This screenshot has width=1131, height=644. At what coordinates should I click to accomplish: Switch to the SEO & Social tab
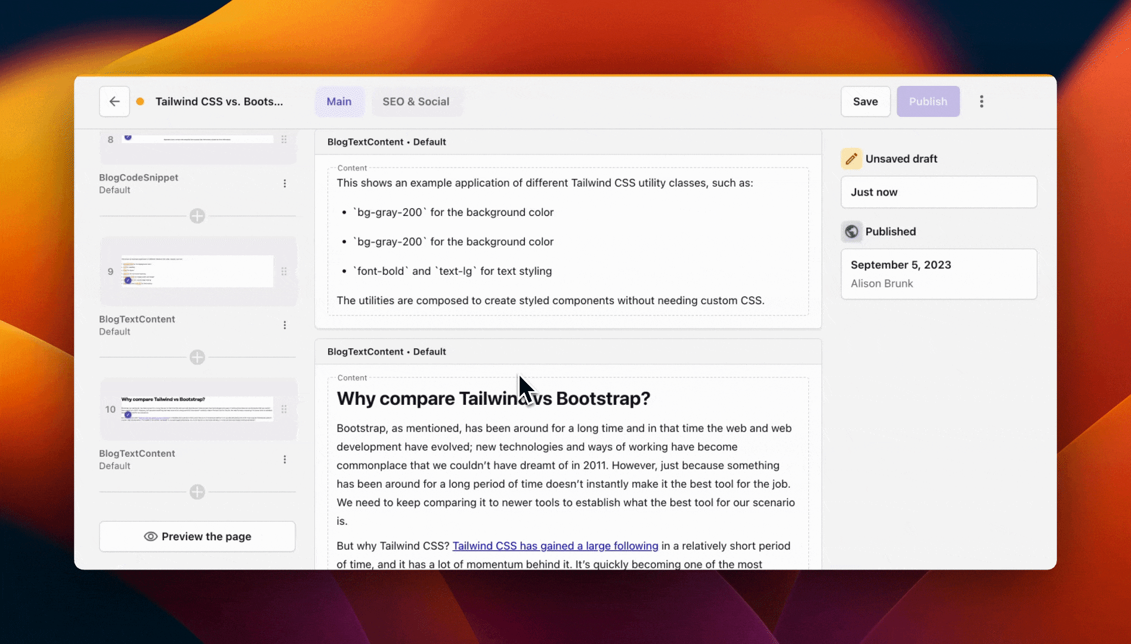point(416,101)
